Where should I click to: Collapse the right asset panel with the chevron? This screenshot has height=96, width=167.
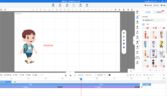coord(134,40)
